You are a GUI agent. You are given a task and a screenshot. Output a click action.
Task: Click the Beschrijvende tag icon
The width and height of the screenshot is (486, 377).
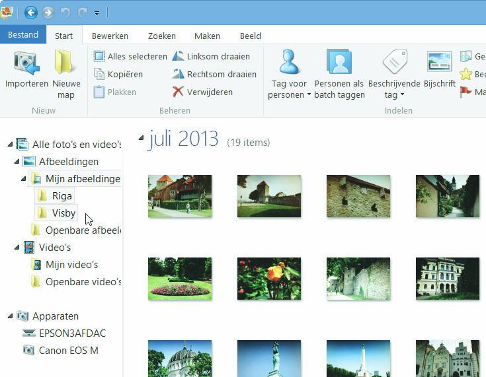pyautogui.click(x=395, y=61)
